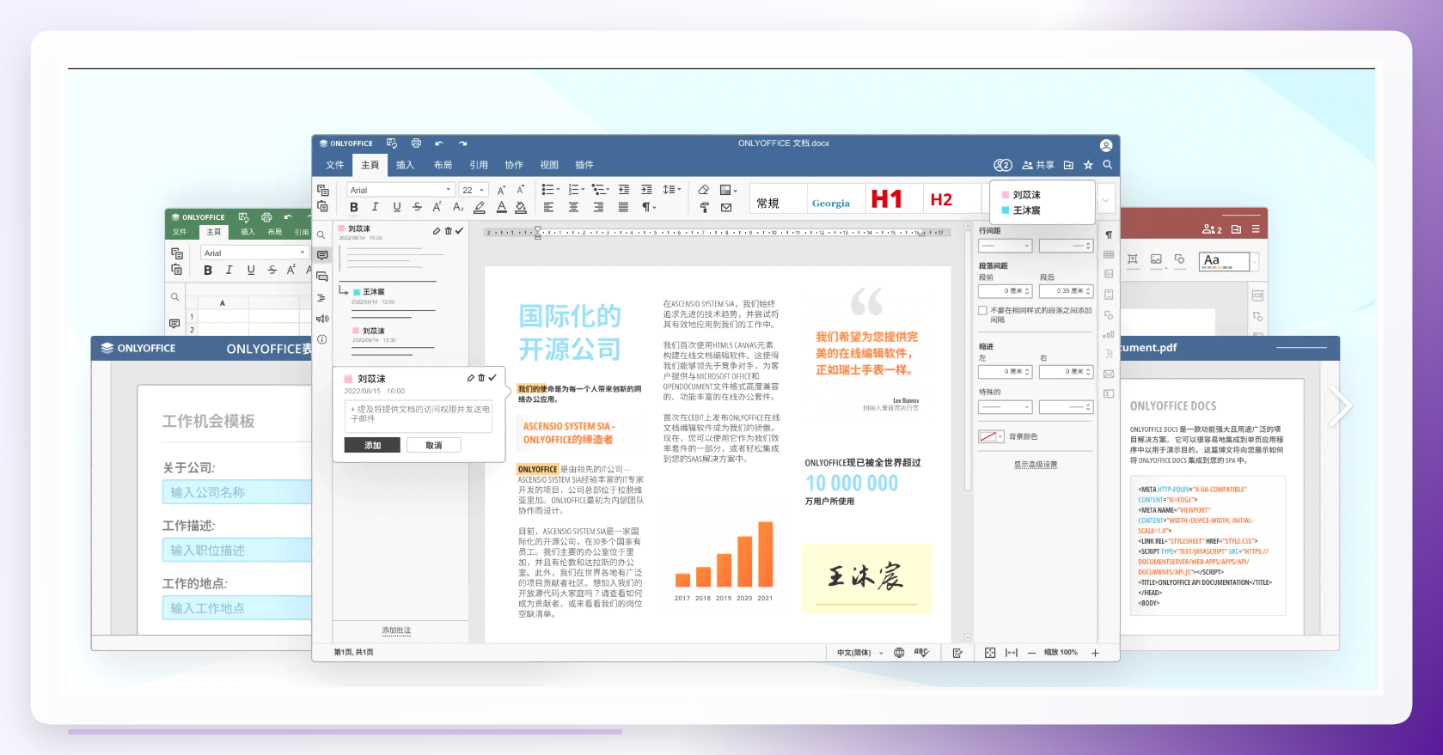Screen dimensions: 1443x755
Task: Click the fit to page icon in the status bar
Action: click(990, 653)
